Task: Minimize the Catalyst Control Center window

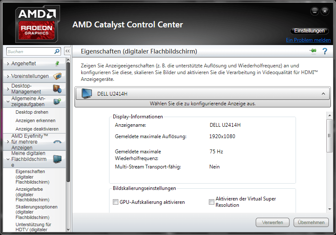Action: click(x=315, y=11)
